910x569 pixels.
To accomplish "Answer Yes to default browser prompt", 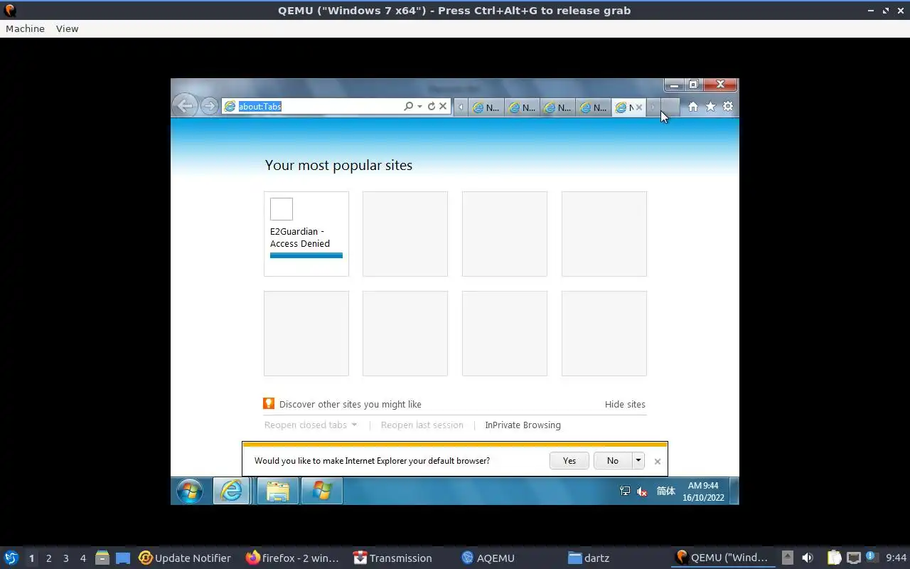I will pyautogui.click(x=569, y=461).
